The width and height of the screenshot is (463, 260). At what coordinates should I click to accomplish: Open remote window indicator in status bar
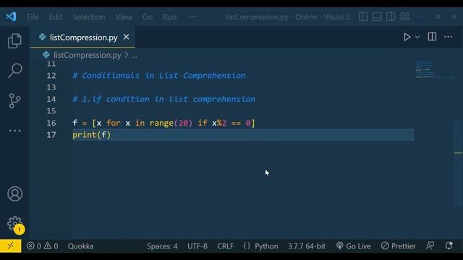11,246
